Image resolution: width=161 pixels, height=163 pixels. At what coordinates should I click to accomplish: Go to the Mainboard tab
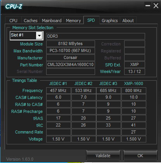click(52, 21)
